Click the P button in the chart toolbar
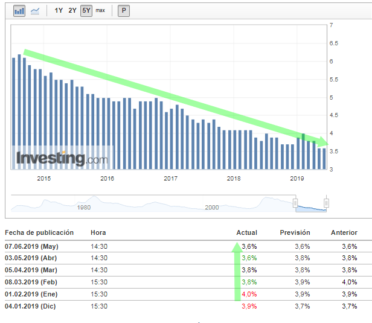Viewport: 372px width, 323px height. (x=123, y=11)
